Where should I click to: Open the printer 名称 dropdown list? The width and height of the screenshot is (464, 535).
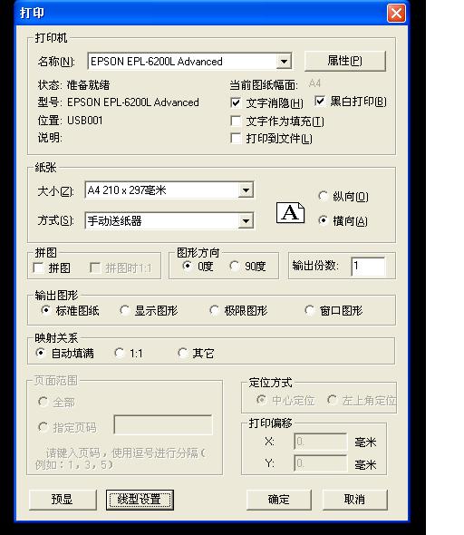pos(284,62)
